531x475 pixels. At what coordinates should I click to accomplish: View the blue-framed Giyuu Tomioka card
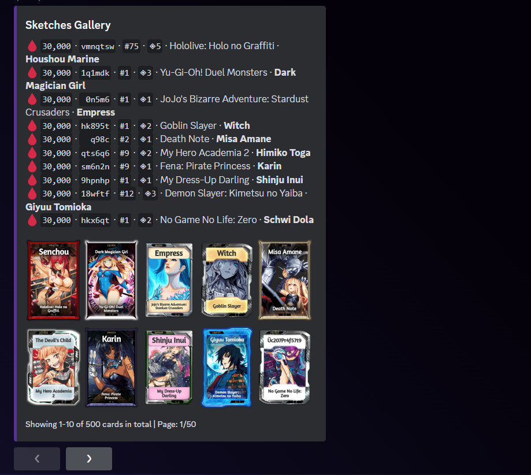pyautogui.click(x=226, y=368)
